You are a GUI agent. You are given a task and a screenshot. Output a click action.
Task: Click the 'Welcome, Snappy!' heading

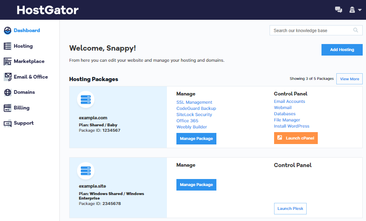(103, 48)
